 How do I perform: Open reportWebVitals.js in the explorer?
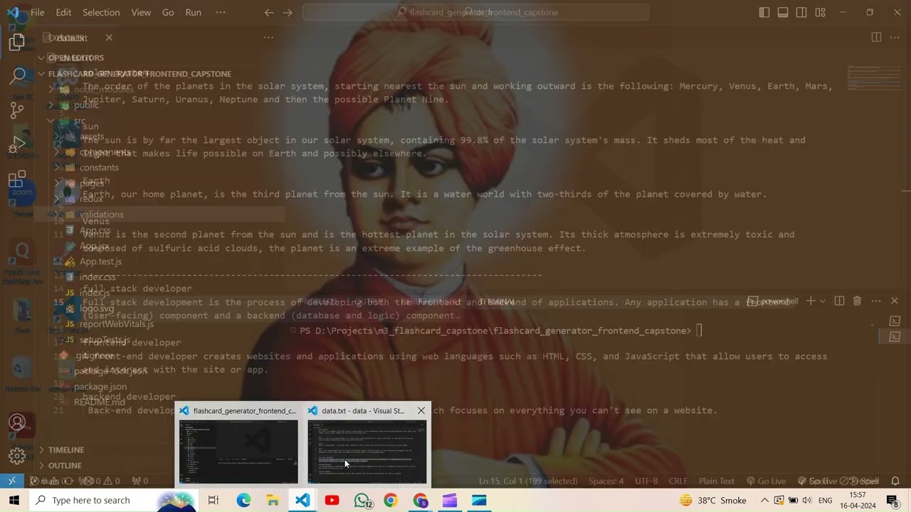pyautogui.click(x=117, y=324)
